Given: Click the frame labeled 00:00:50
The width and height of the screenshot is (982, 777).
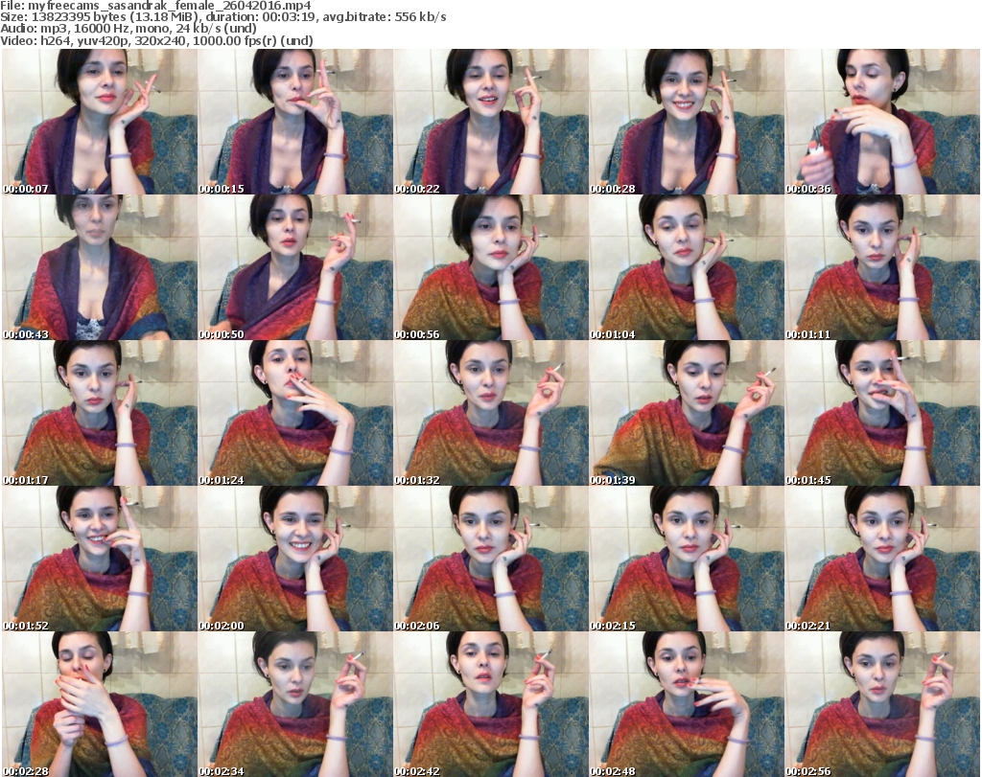Looking at the screenshot, I should click(x=295, y=267).
